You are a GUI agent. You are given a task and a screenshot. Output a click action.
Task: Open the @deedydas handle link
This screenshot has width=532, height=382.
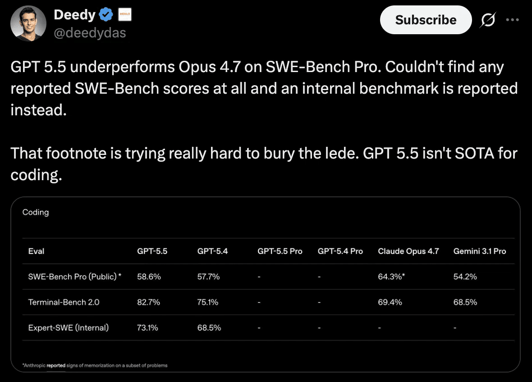[x=90, y=32]
